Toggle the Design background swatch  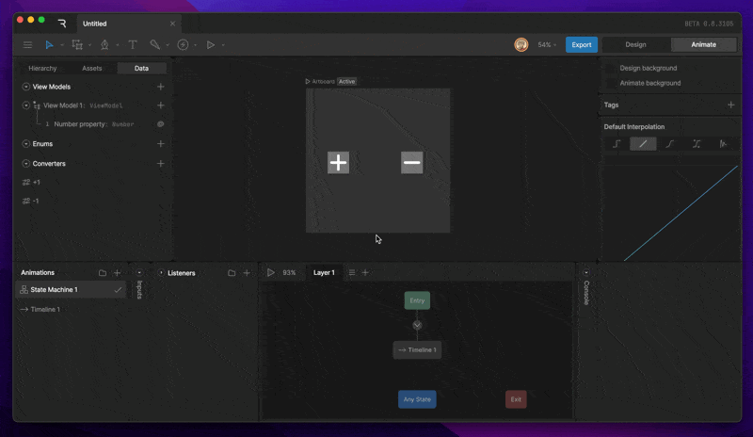coord(611,68)
